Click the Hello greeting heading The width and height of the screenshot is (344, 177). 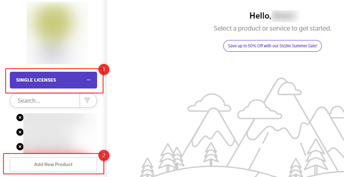pos(260,16)
